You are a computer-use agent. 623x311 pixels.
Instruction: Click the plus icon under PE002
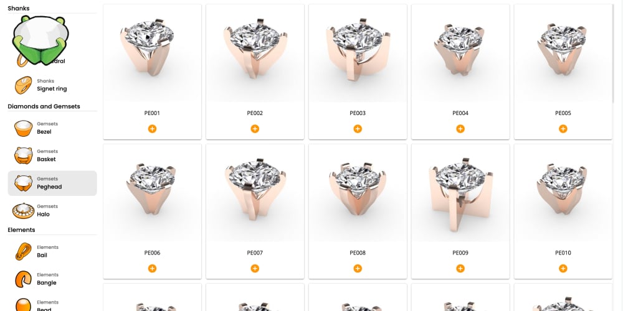255,129
